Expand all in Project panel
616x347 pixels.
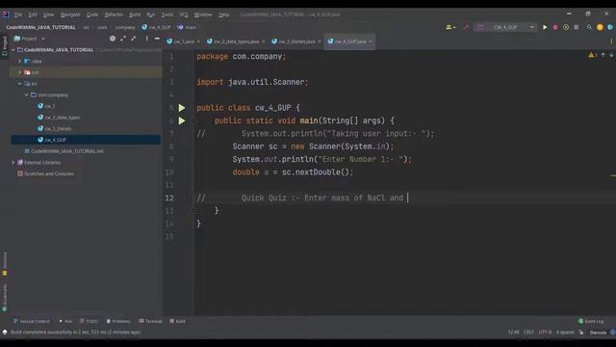(x=123, y=39)
